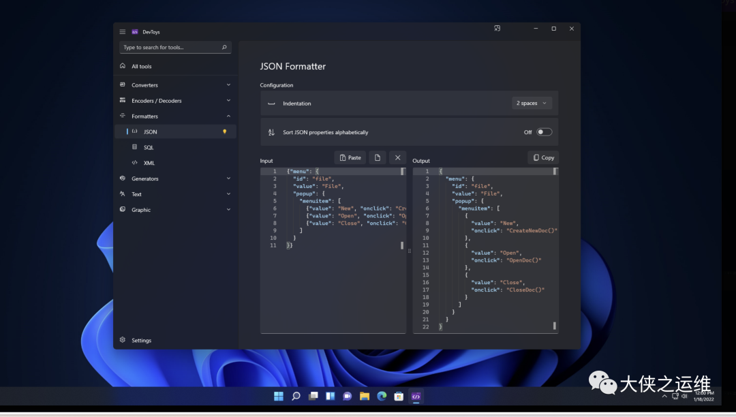Image resolution: width=736 pixels, height=417 pixels.
Task: Select the JSON formatter item
Action: click(176, 132)
